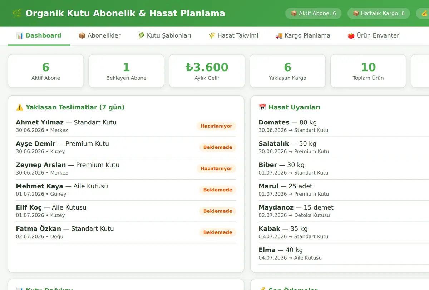Click the package icon in Haftalık Kargo badge
Viewport: 429px width, 290px height.
(356, 13)
